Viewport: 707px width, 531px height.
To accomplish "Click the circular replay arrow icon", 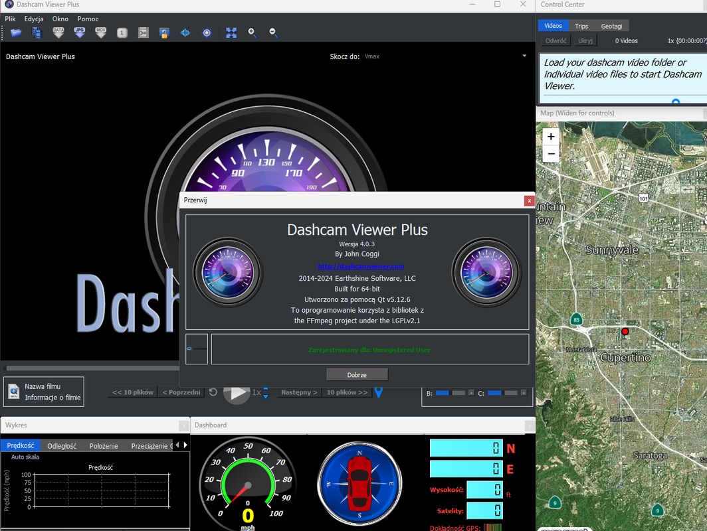I will 213,392.
